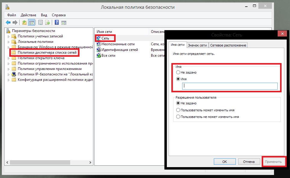Click the Forward arrow in the toolbar
Screen dimensions: 290x178
click(15, 22)
